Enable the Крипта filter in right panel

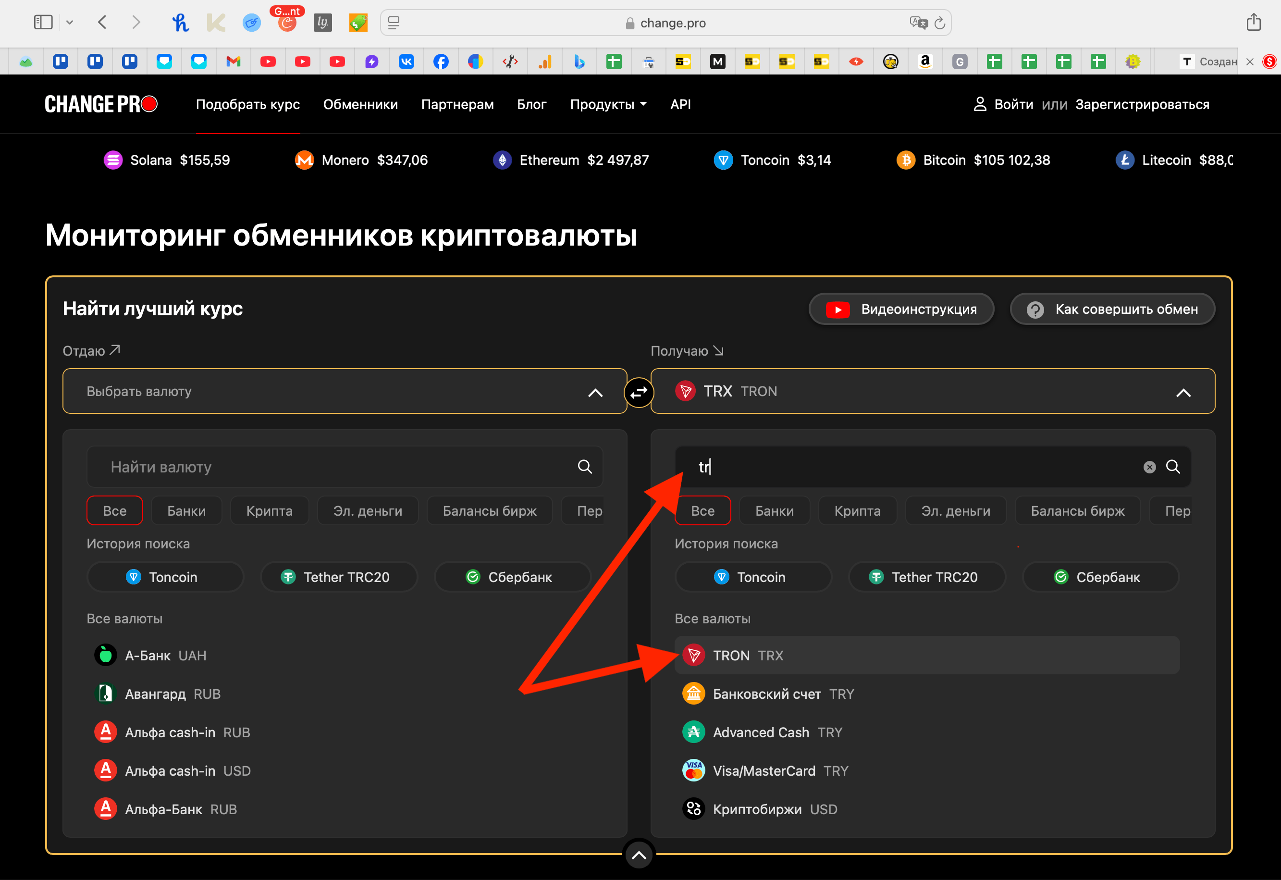pos(857,510)
